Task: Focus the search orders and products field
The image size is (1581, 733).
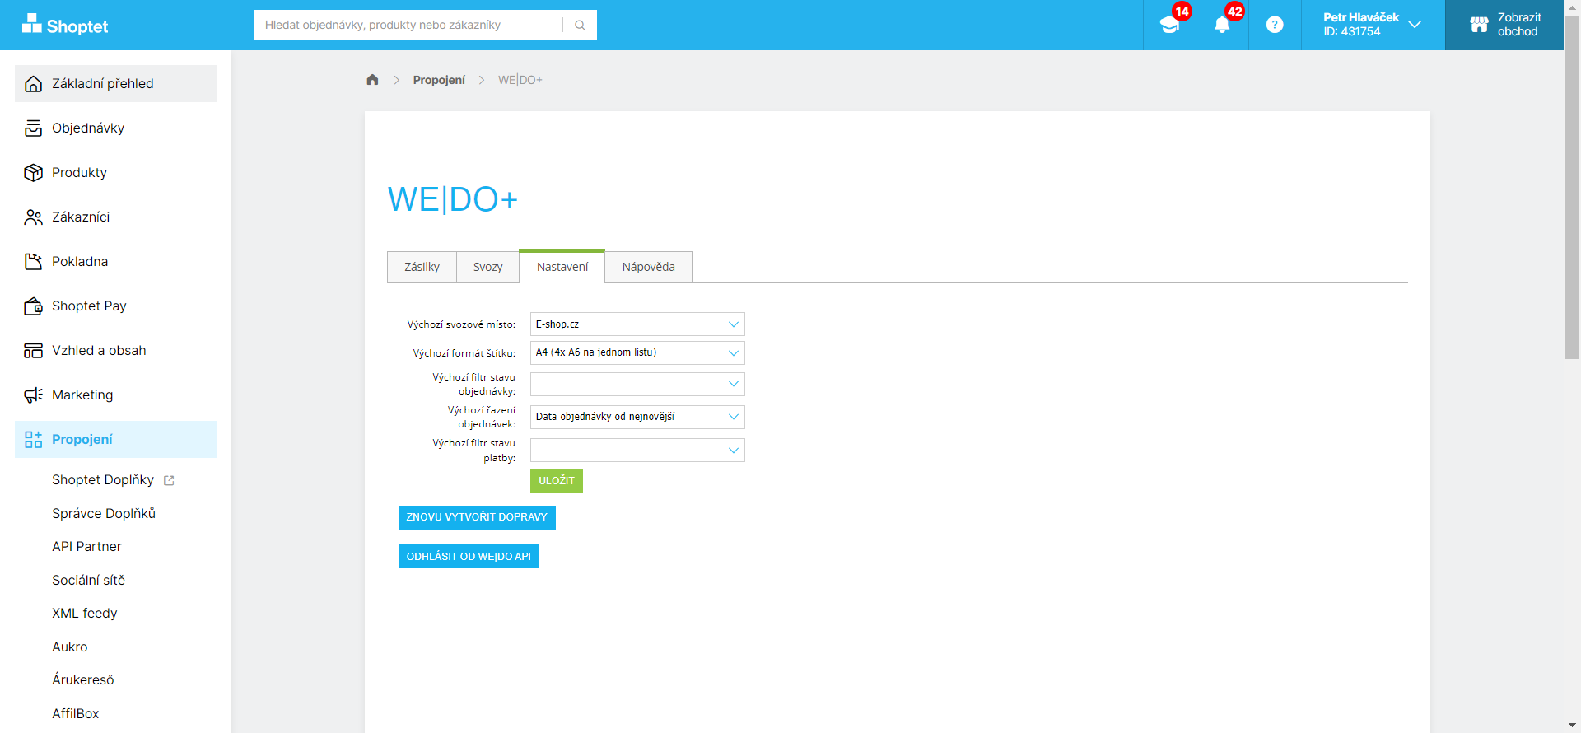Action: point(408,25)
